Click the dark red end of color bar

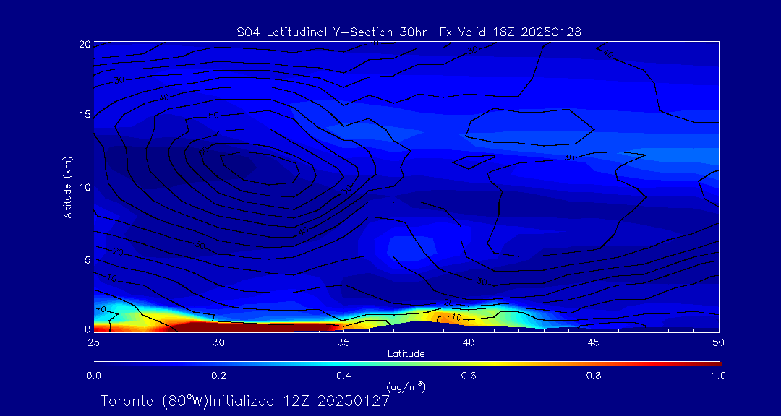(x=710, y=364)
